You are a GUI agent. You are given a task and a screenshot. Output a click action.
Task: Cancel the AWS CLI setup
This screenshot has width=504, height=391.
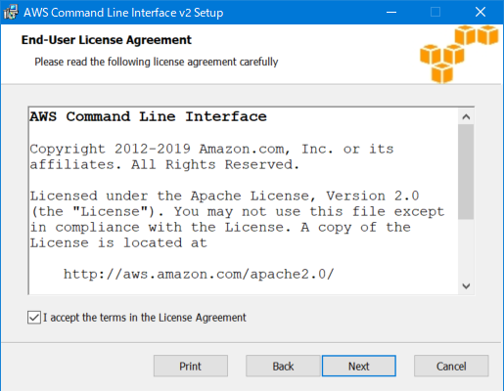(451, 366)
